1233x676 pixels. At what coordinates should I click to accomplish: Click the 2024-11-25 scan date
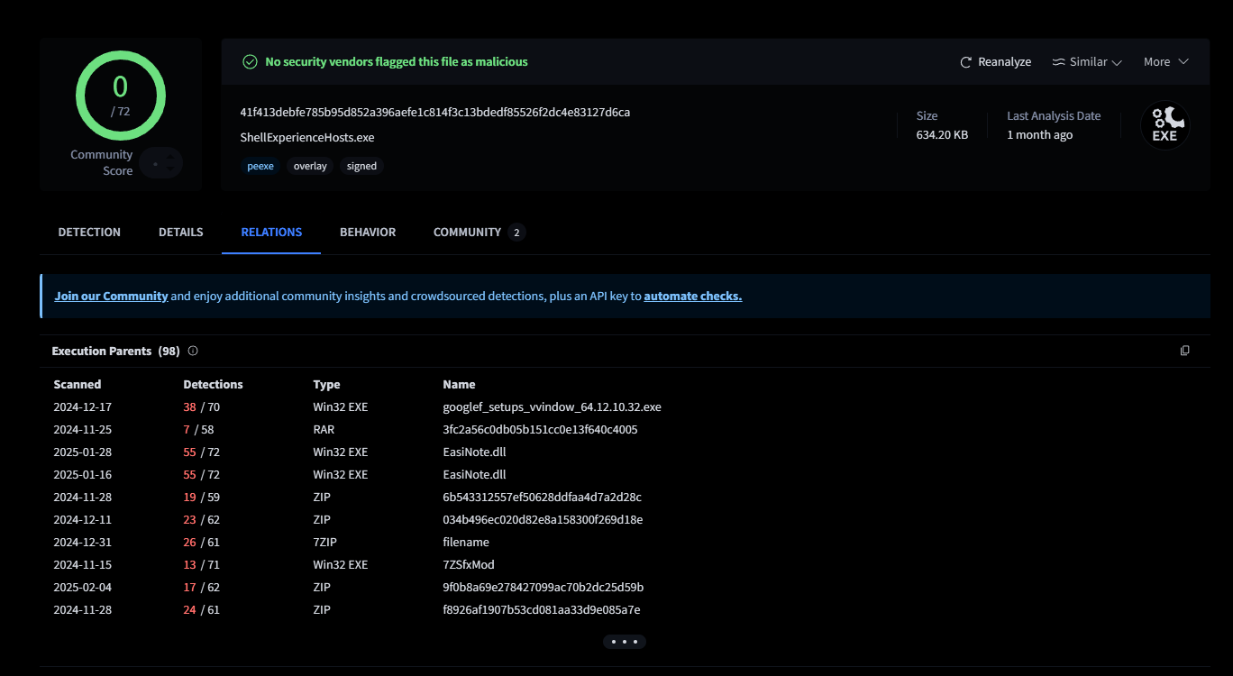click(83, 430)
